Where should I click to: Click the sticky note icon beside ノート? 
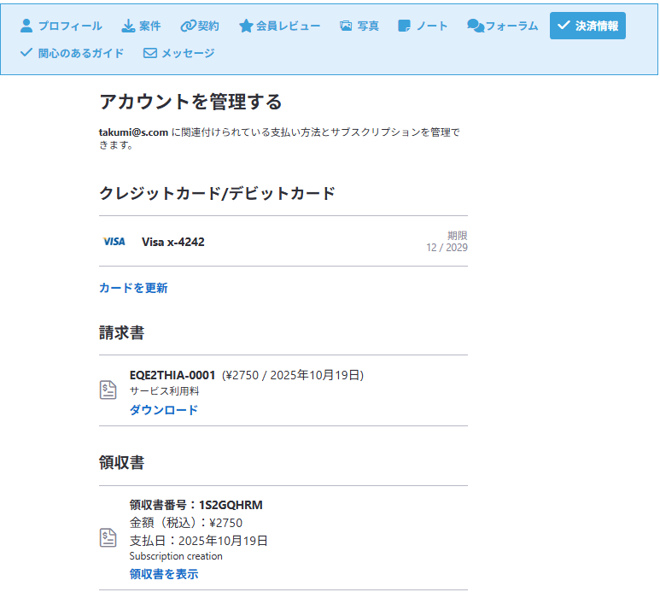405,26
